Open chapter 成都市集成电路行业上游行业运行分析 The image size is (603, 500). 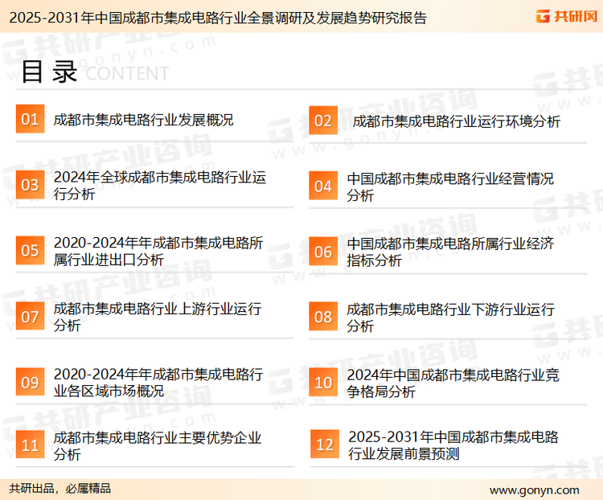point(158,317)
